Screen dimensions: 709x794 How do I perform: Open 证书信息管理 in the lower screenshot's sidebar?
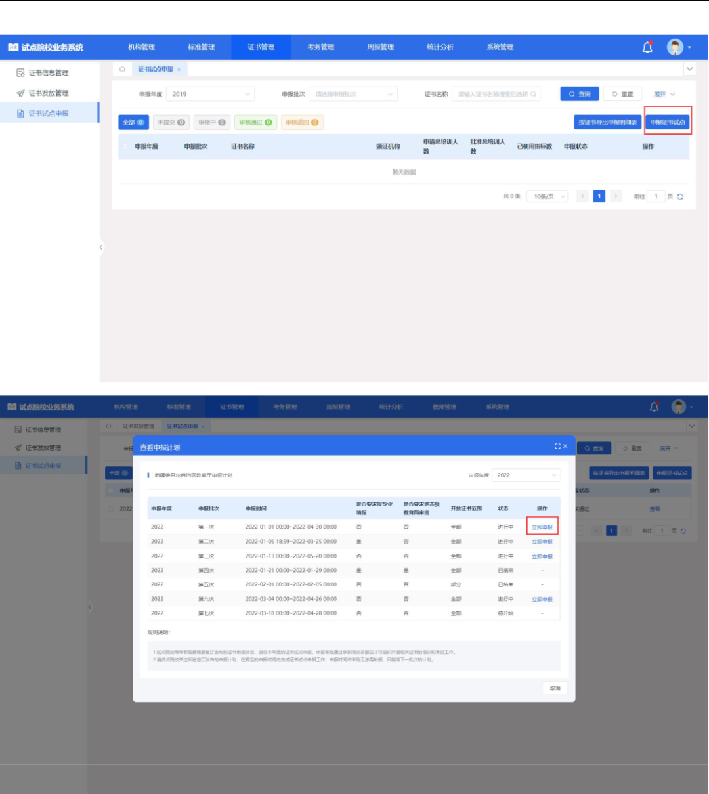pos(43,430)
